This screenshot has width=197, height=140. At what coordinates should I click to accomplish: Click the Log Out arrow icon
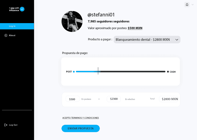(x=6, y=125)
